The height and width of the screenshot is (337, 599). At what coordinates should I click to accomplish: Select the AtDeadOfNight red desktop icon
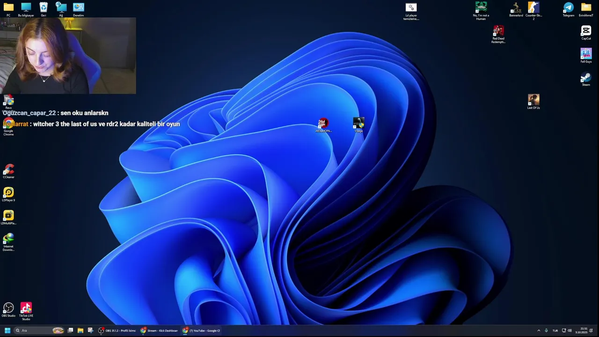point(323,125)
